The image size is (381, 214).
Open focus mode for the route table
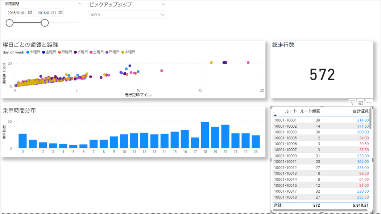click(x=361, y=103)
